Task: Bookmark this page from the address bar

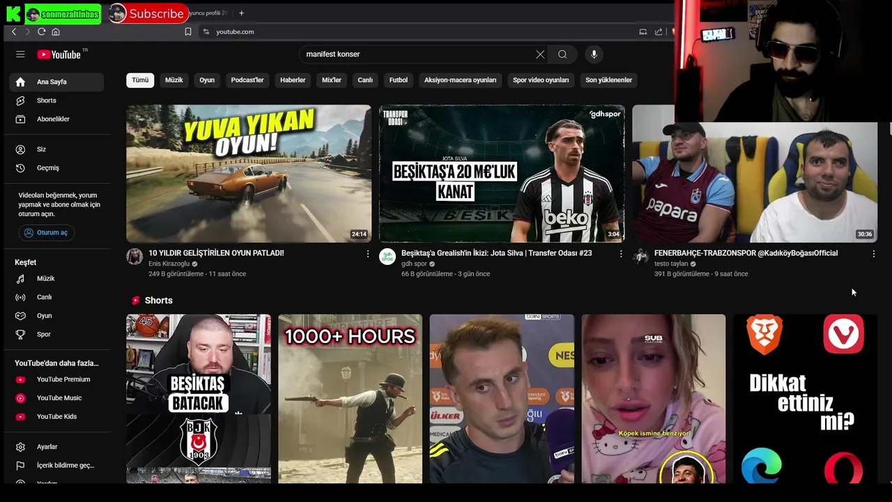Action: [188, 31]
